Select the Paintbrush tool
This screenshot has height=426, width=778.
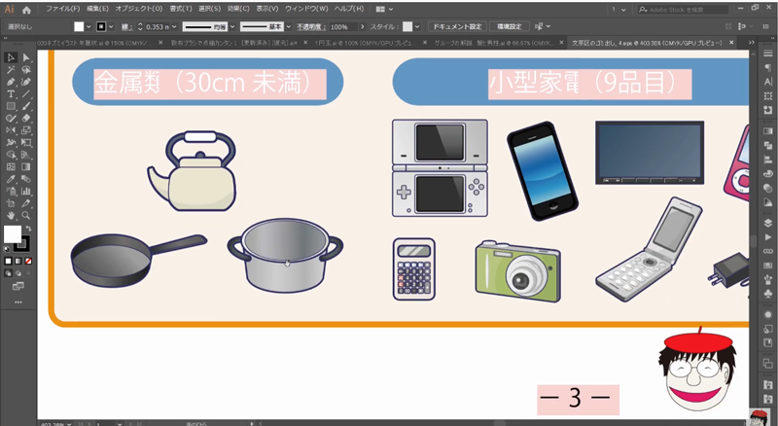pos(26,106)
